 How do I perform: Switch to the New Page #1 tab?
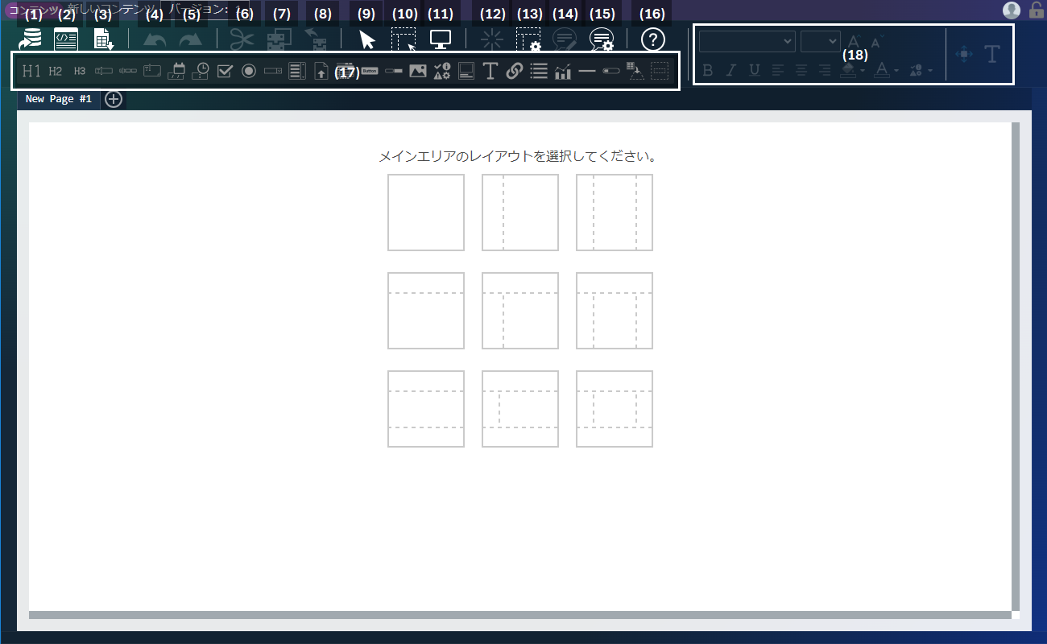click(58, 98)
